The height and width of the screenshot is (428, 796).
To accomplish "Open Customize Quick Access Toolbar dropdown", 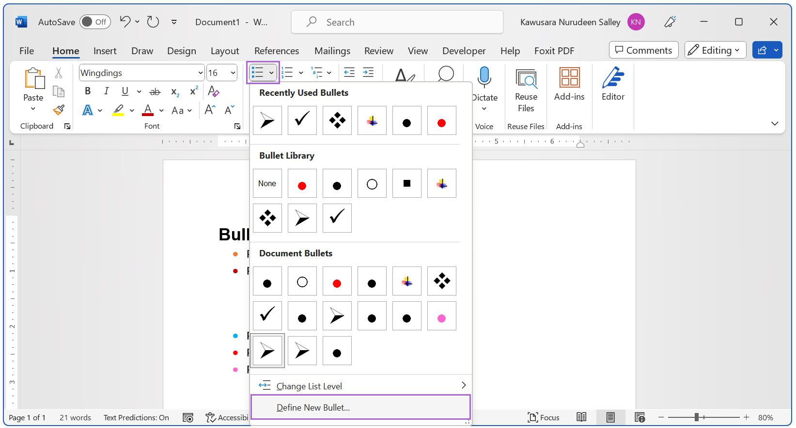I will point(174,22).
